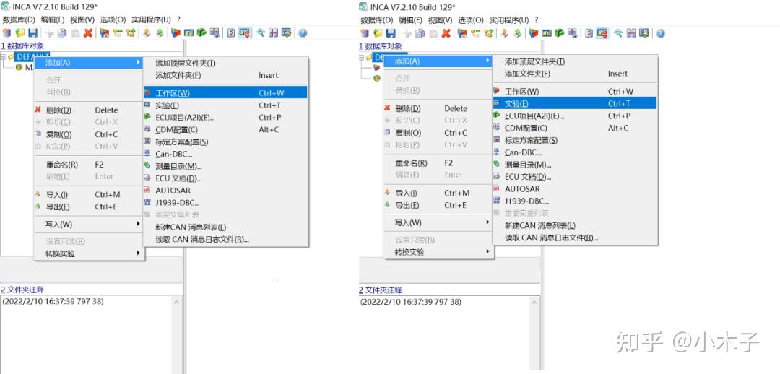Open the ? help menu in right window
Screen dimensions: 780x374
536,20
